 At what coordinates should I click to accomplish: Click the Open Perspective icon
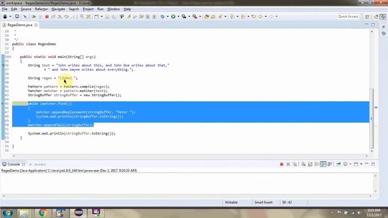[367, 16]
